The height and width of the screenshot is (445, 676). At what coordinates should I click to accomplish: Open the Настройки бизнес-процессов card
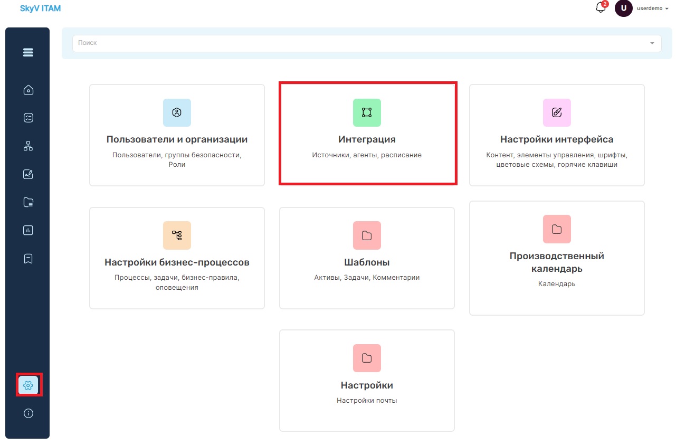pyautogui.click(x=177, y=258)
